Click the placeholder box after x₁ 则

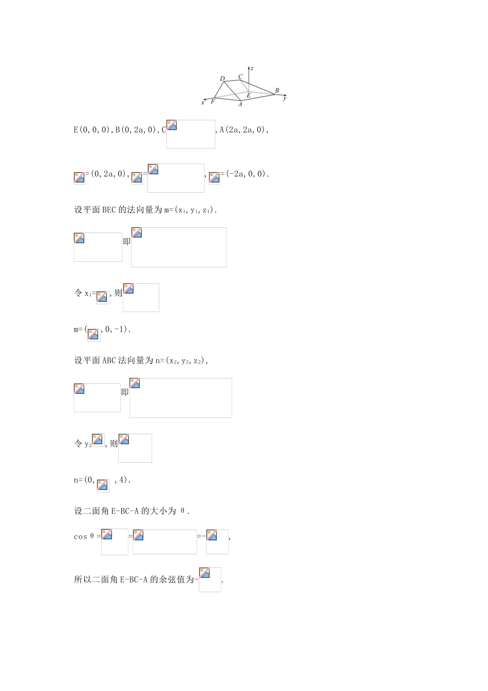pyautogui.click(x=141, y=298)
